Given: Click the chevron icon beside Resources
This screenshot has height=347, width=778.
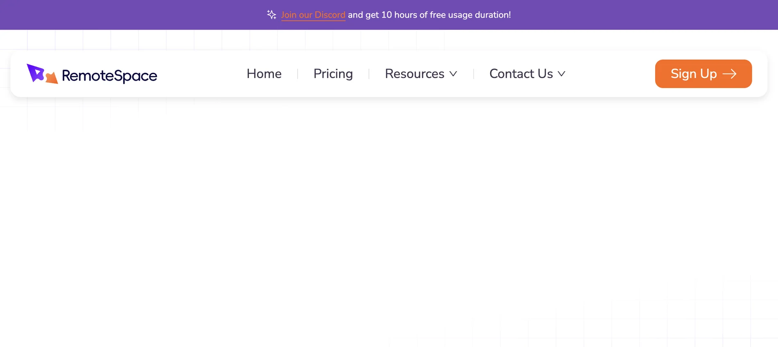Looking at the screenshot, I should (x=453, y=74).
